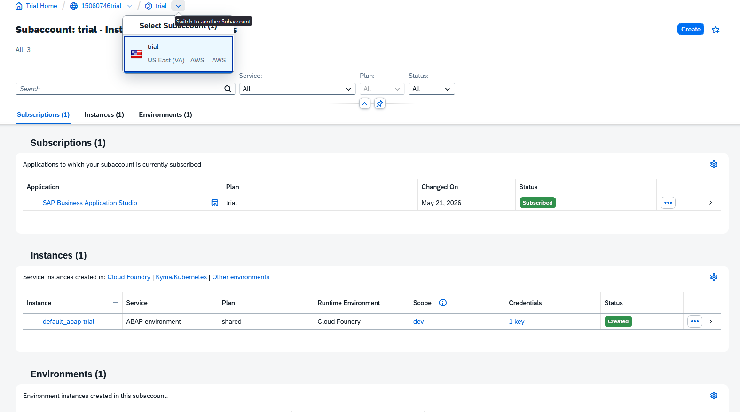This screenshot has height=412, width=740.
Task: Click the Runtime Environment column header
Action: [349, 303]
